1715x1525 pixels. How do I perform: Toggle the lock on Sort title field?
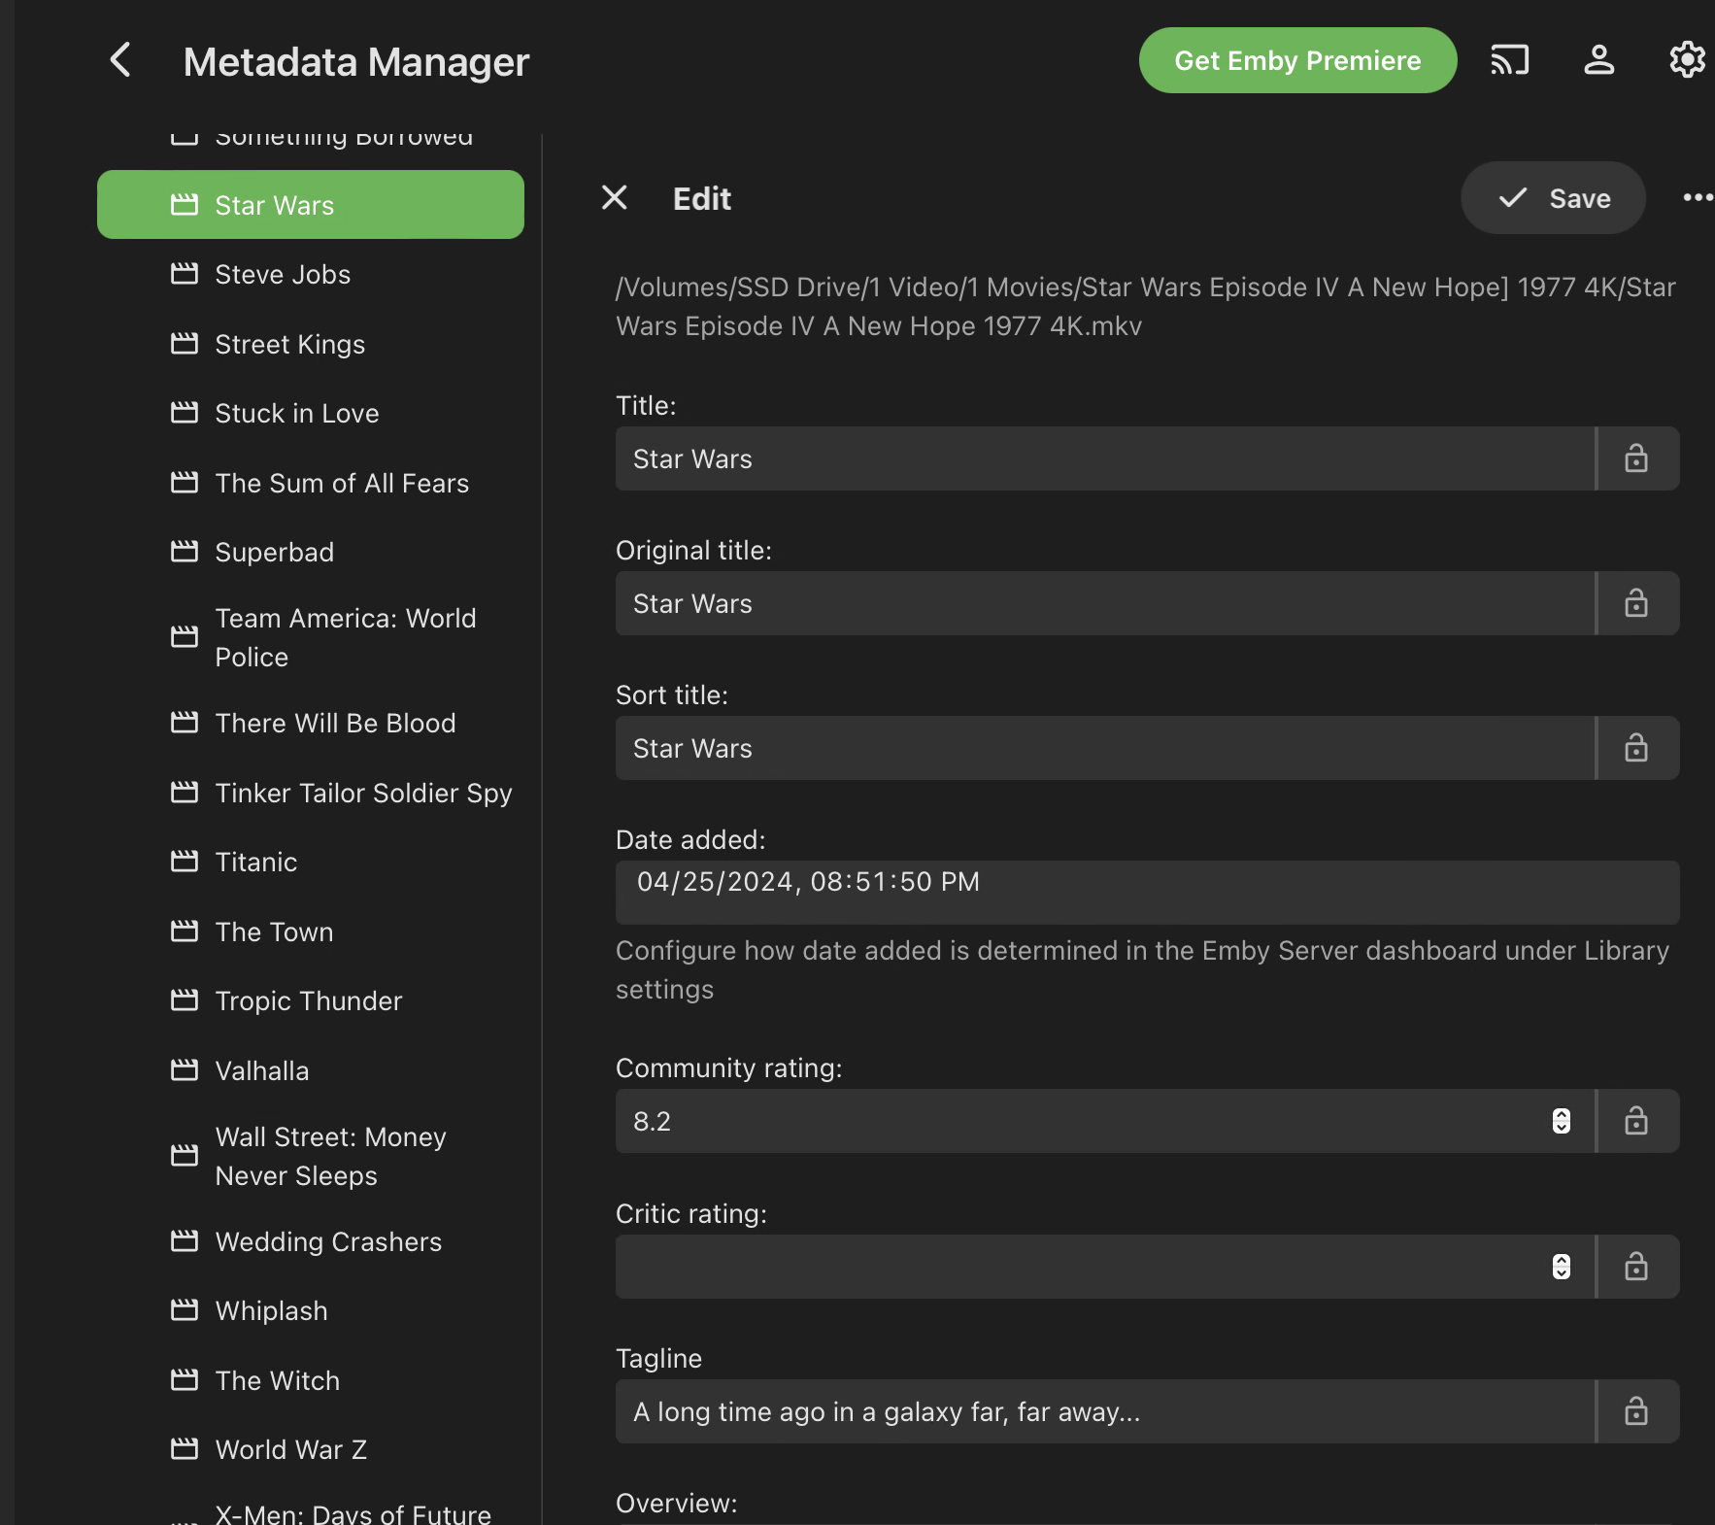point(1636,748)
